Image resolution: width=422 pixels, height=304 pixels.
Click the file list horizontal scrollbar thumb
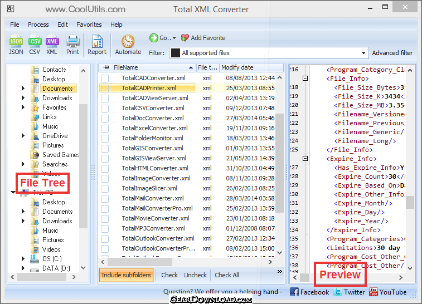140,262
